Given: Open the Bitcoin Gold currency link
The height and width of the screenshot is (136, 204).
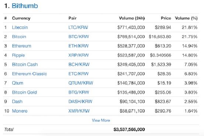Looking at the screenshot, I should click(x=24, y=92).
